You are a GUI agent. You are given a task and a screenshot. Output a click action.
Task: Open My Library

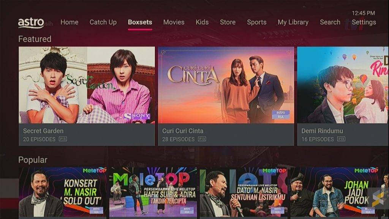(x=293, y=22)
